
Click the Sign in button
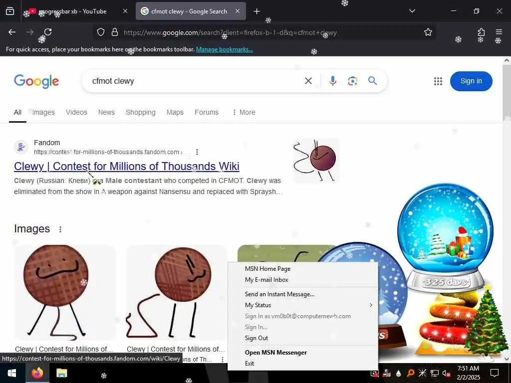click(471, 81)
